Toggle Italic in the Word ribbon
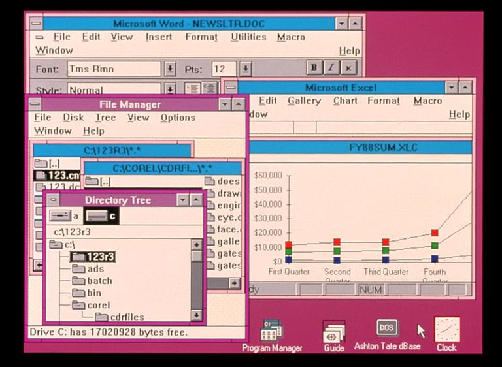 pyautogui.click(x=331, y=67)
